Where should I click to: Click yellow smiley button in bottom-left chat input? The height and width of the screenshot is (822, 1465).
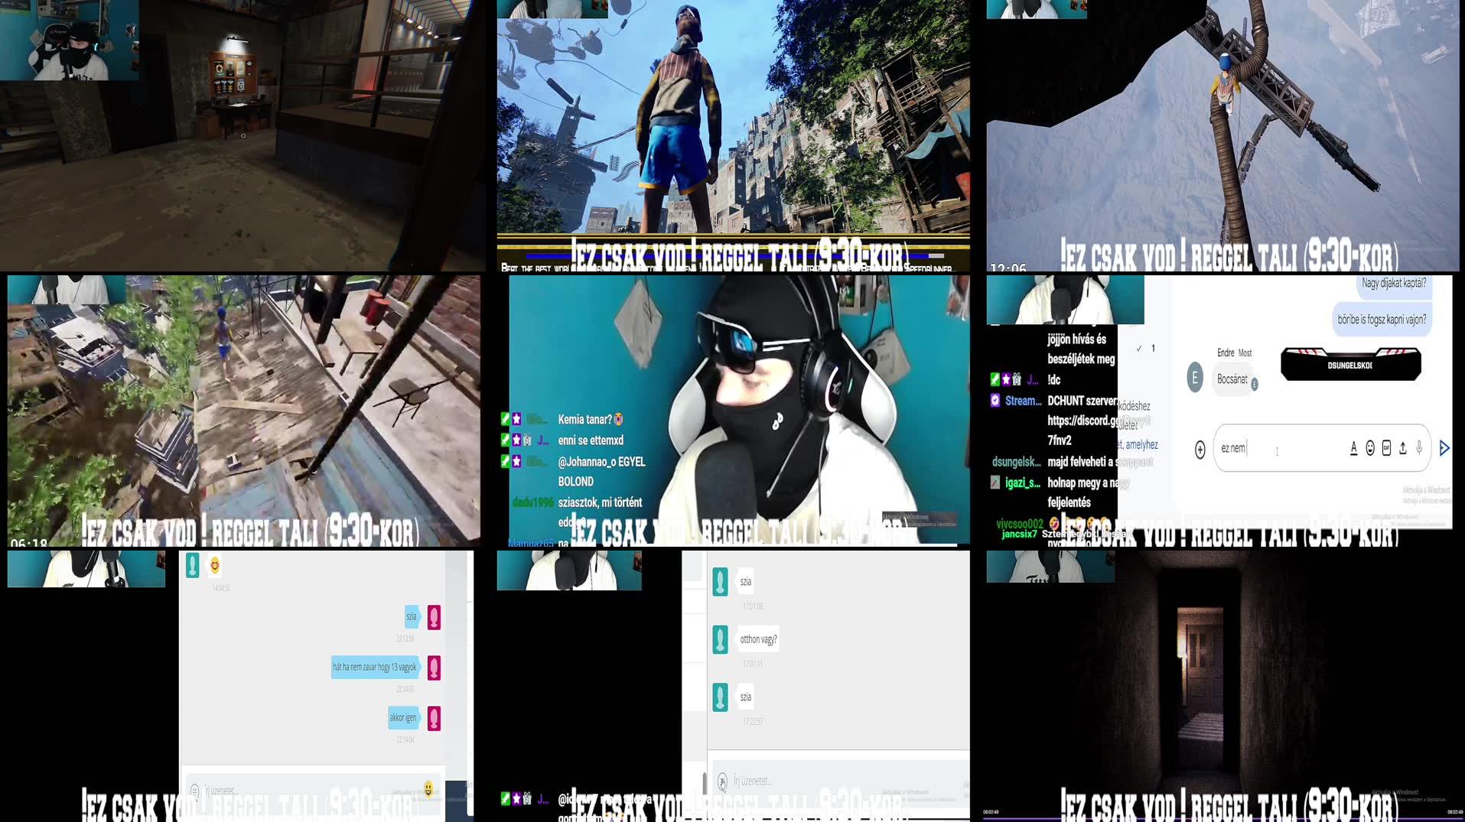pos(428,788)
